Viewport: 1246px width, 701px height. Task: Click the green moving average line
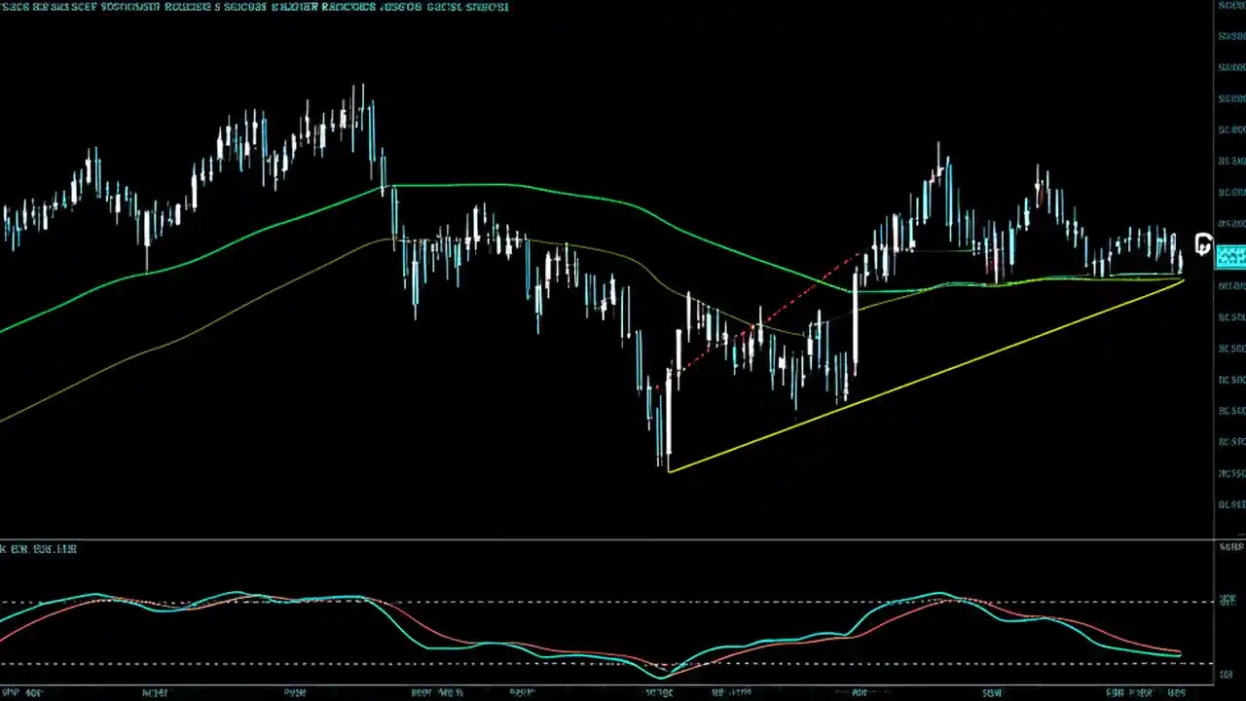(x=487, y=187)
